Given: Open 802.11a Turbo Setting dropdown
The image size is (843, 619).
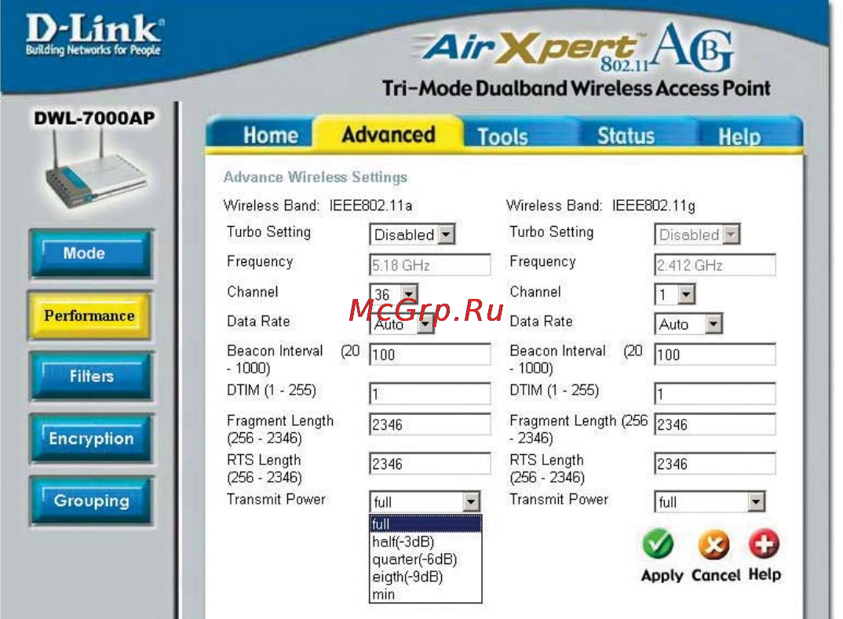Looking at the screenshot, I should point(412,235).
